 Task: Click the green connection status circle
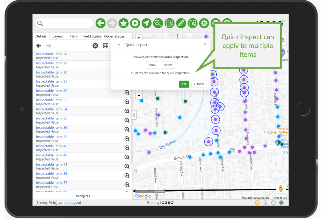[281, 203]
